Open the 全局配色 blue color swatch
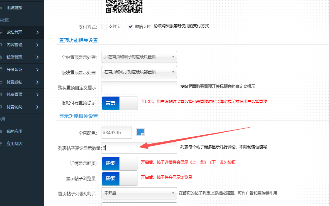329x206 pixels. pos(140,132)
